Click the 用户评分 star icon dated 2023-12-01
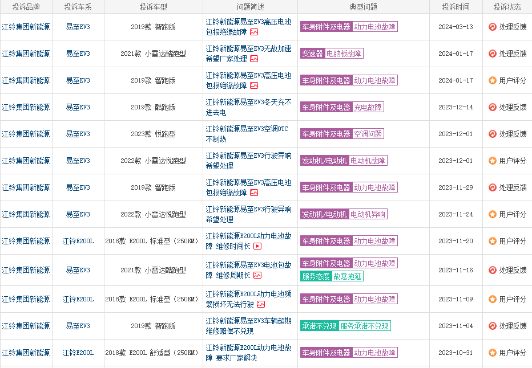Image resolution: width=532 pixels, height=368 pixels. coord(493,161)
